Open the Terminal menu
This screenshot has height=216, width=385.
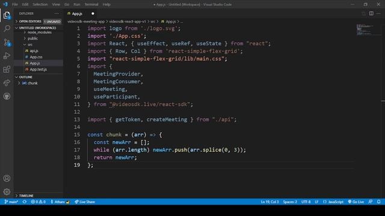tap(91, 4)
